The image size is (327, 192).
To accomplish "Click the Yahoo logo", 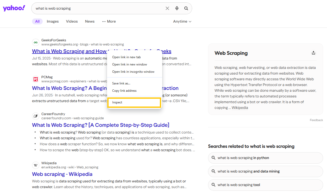I will (14, 8).
